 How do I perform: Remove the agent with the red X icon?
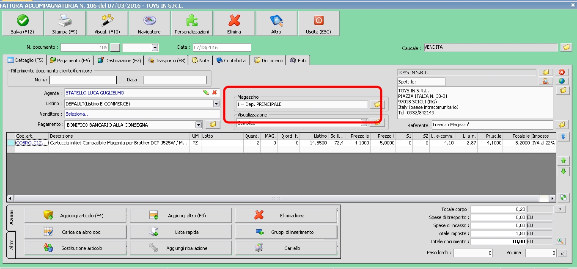coord(214,92)
